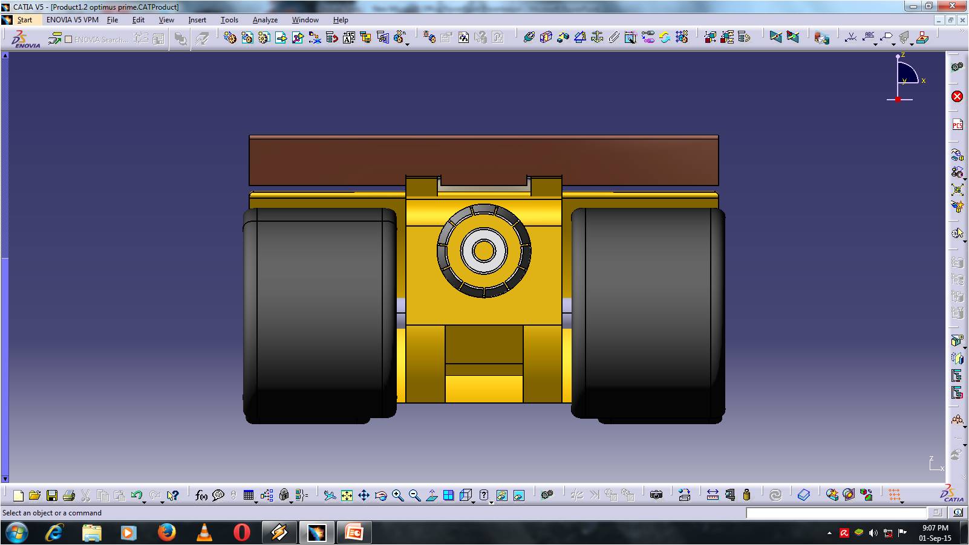
Task: Click the Fly Mode icon
Action: [330, 495]
